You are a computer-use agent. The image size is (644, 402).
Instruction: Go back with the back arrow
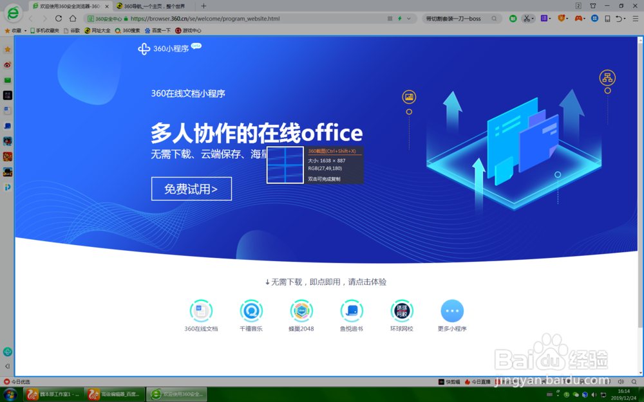(x=31, y=19)
